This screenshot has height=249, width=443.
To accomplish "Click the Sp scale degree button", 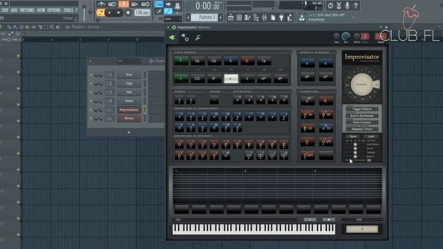I will coord(197,61).
